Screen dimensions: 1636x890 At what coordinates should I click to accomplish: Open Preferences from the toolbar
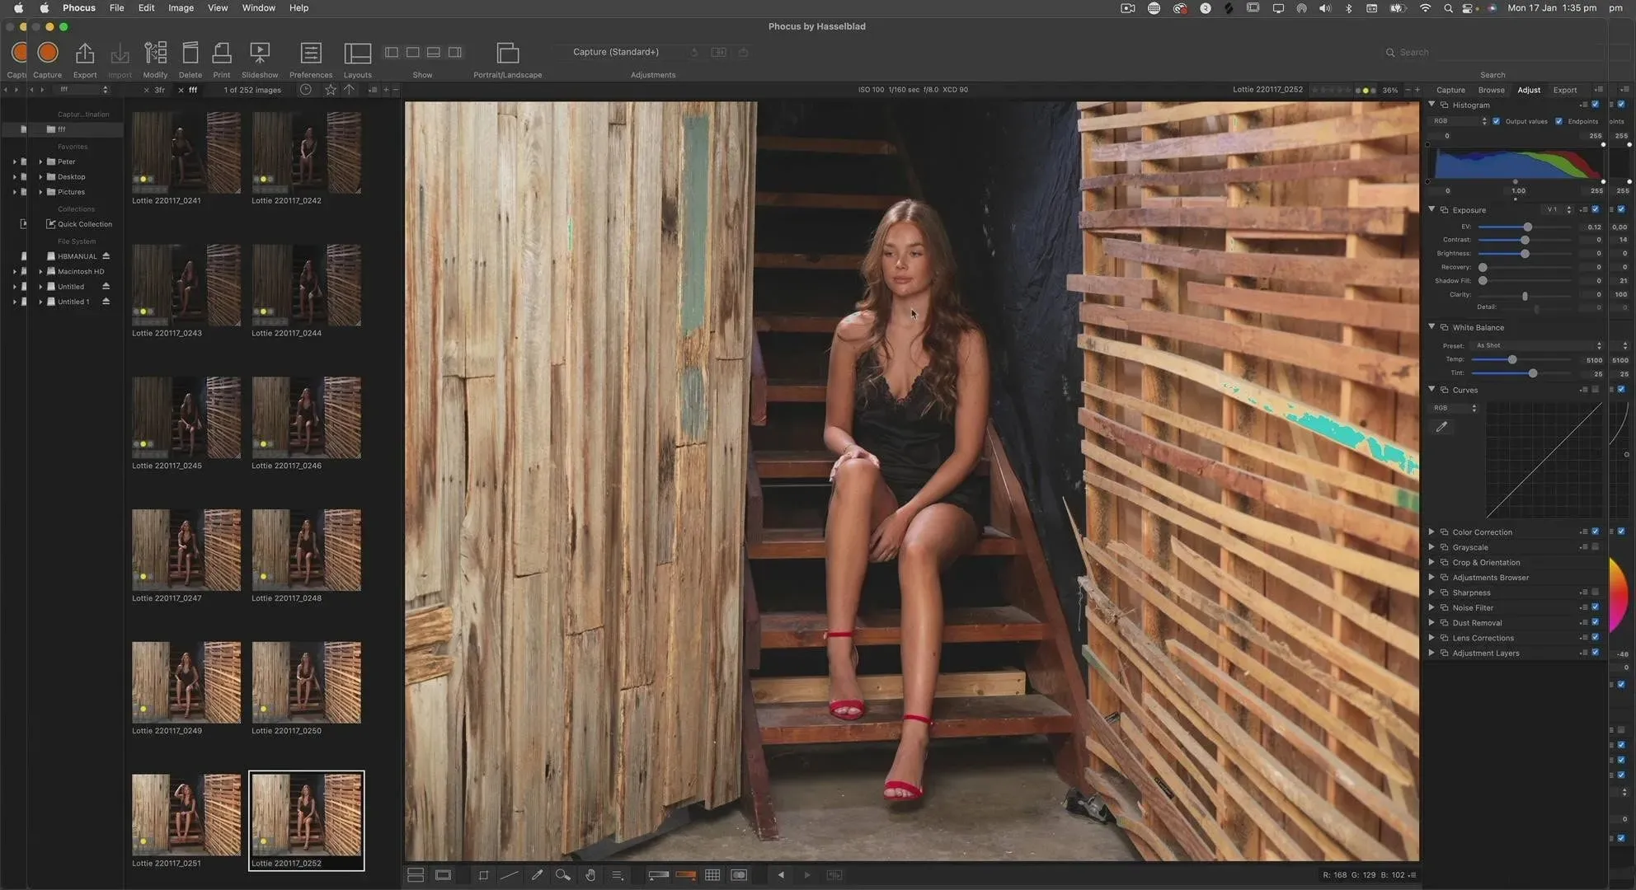coord(311,53)
